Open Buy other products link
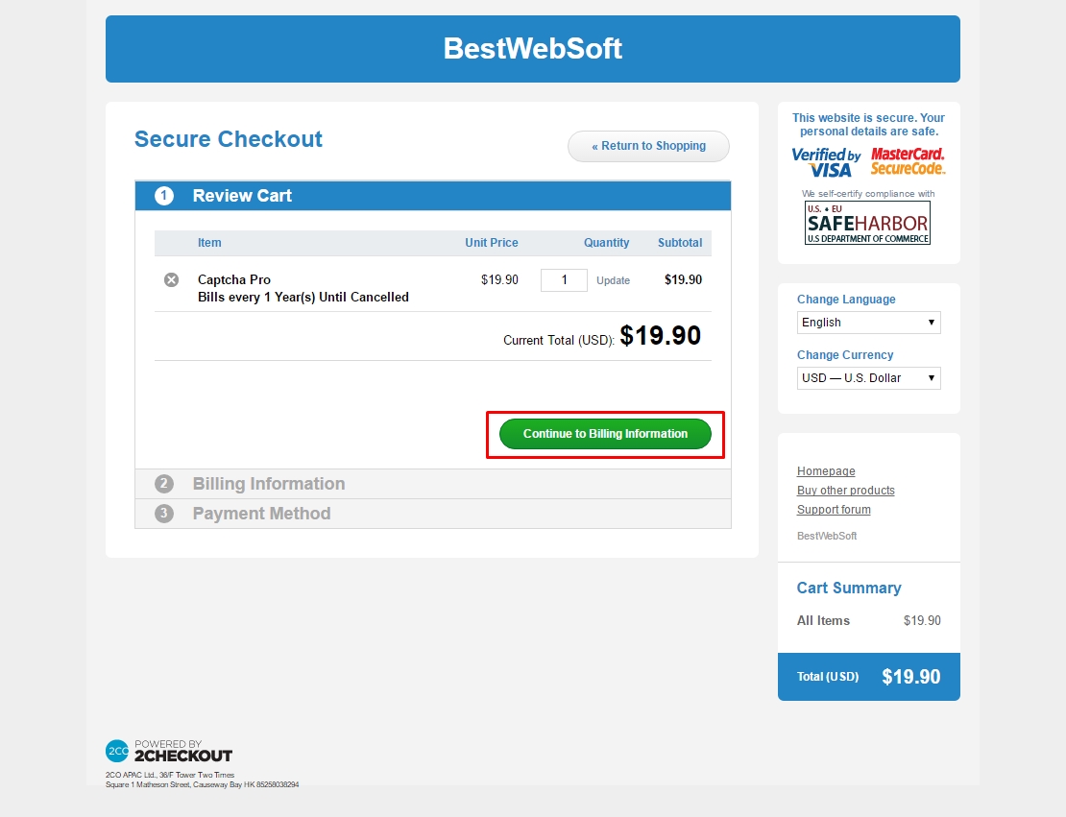 coord(846,490)
